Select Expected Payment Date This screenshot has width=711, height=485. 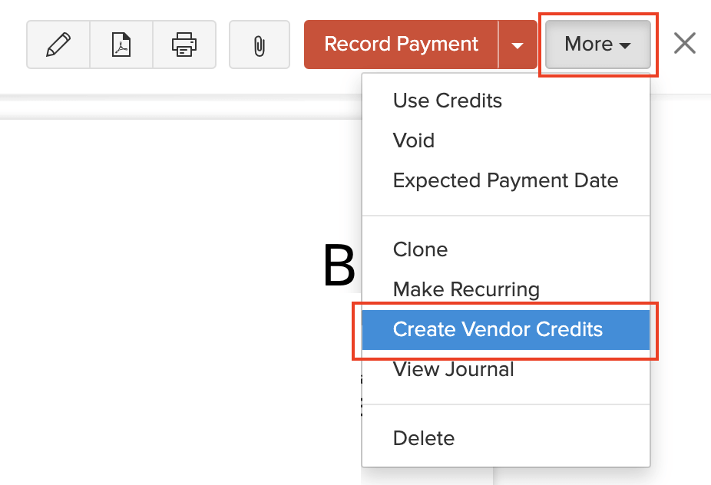505,180
